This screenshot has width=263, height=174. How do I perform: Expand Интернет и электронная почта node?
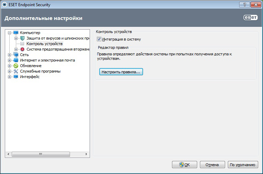pyautogui.click(x=10, y=61)
